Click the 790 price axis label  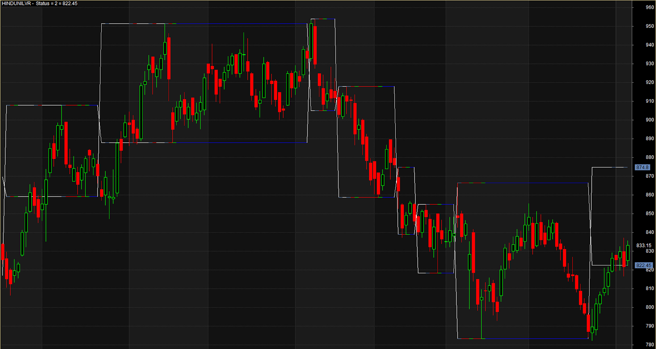click(x=650, y=326)
